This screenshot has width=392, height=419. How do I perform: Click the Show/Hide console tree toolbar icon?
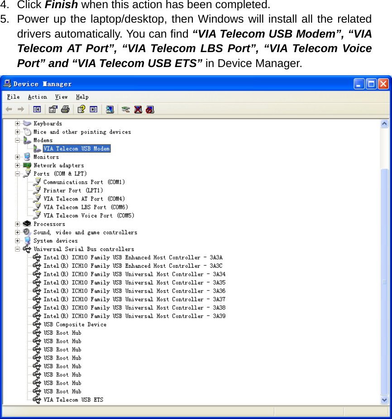point(37,109)
